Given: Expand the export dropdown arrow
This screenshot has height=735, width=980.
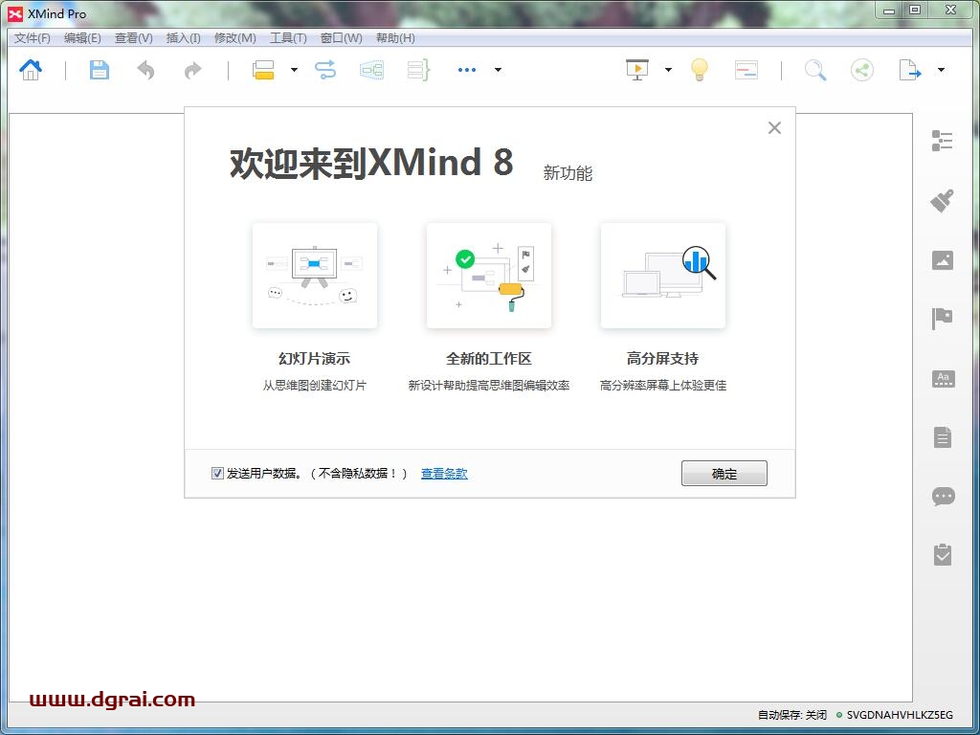Looking at the screenshot, I should click(941, 70).
